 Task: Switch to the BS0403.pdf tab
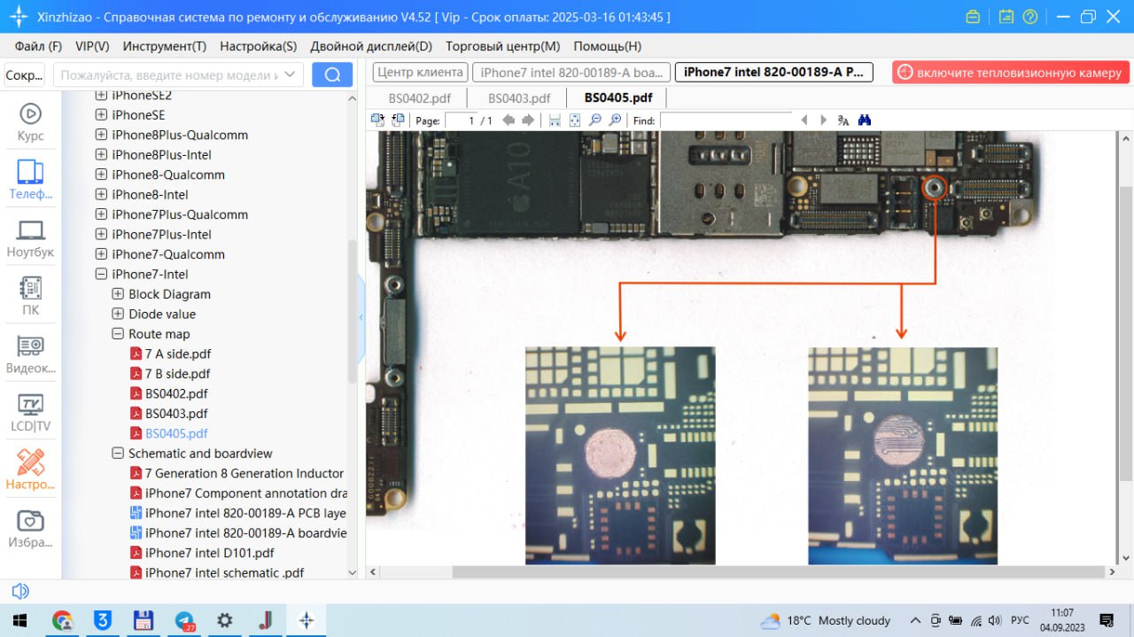(519, 97)
